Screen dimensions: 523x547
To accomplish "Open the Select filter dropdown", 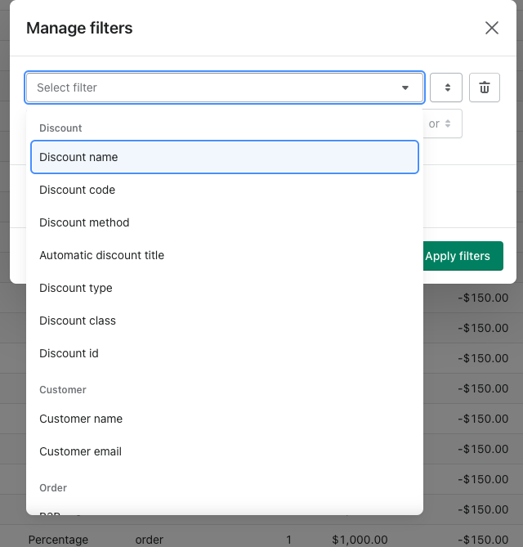I will (225, 87).
